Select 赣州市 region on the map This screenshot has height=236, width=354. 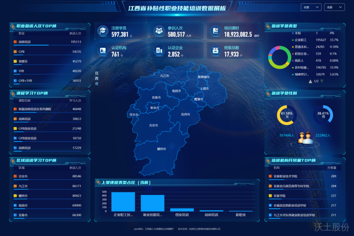tap(161, 149)
